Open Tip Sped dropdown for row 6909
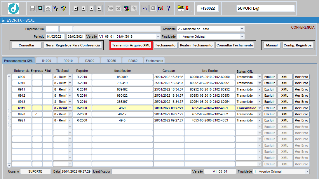319x179 pixels. pos(70,77)
